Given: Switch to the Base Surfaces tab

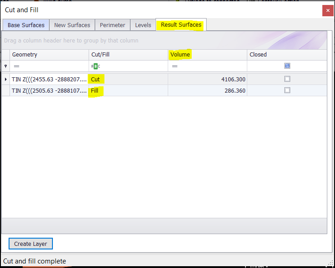Looking at the screenshot, I should [x=26, y=25].
